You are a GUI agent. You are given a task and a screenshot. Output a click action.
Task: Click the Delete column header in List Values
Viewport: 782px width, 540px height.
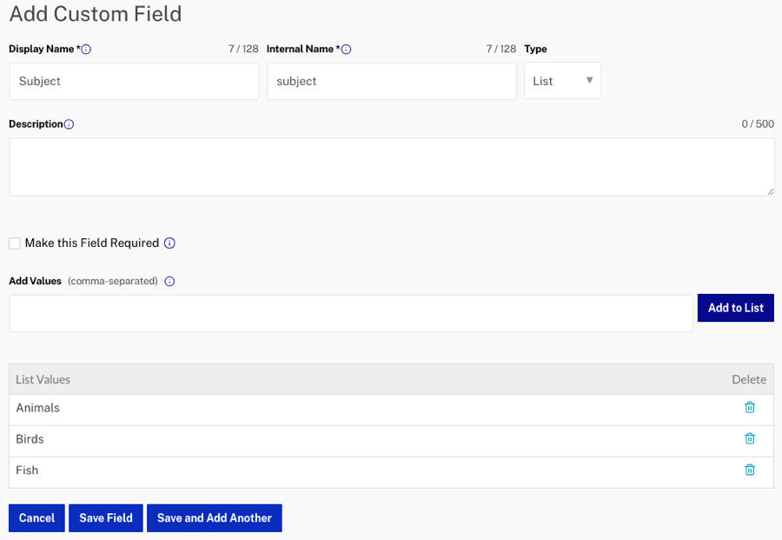749,379
